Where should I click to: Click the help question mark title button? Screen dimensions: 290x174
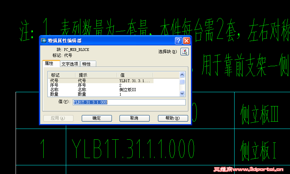coord(178,41)
